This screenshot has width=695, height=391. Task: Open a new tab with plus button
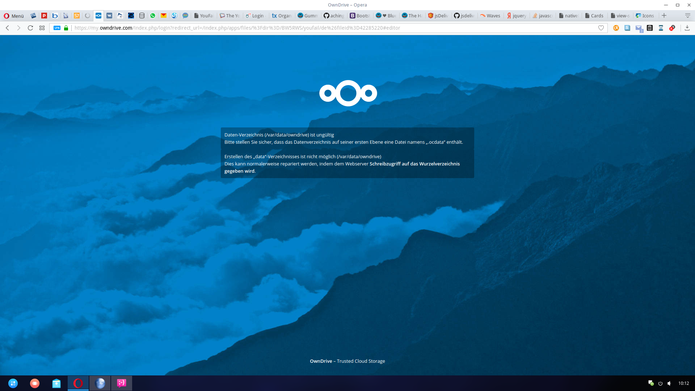pyautogui.click(x=664, y=16)
